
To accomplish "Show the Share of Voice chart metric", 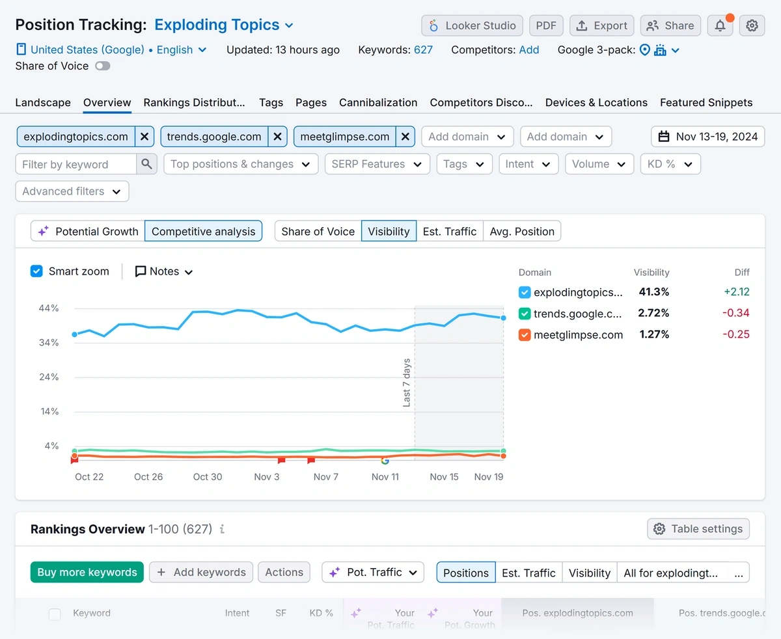I will 318,231.
